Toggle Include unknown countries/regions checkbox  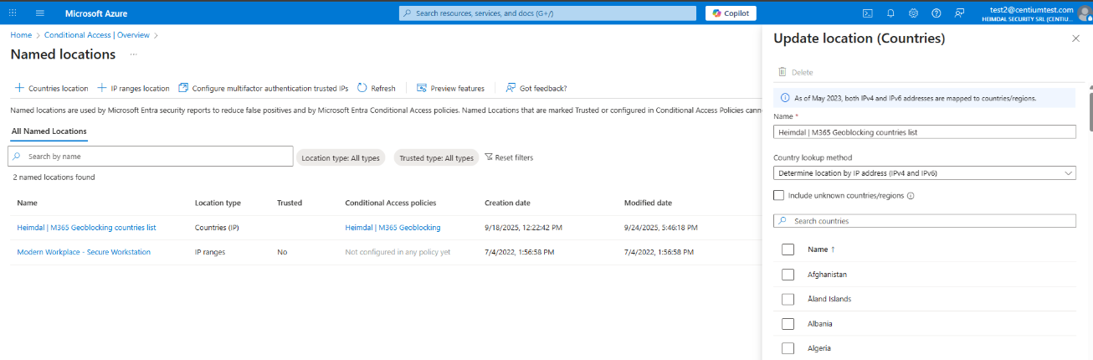click(779, 195)
